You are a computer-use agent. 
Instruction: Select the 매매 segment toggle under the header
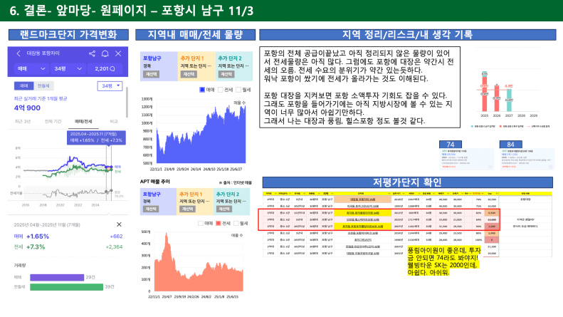(x=23, y=85)
